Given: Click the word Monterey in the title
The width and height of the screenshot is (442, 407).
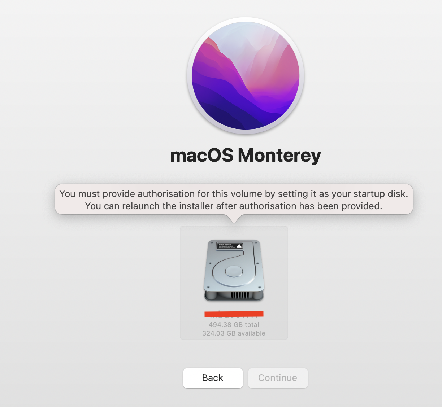Looking at the screenshot, I should [279, 155].
